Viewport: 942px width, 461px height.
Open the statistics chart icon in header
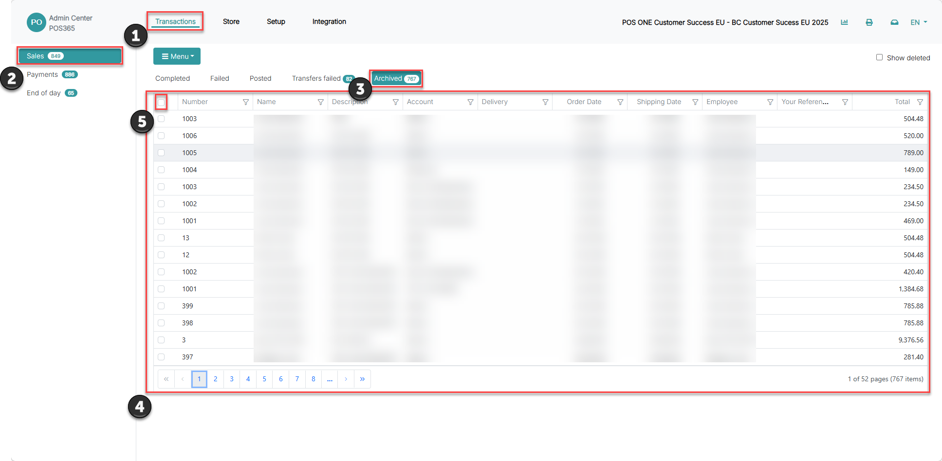[x=844, y=22]
